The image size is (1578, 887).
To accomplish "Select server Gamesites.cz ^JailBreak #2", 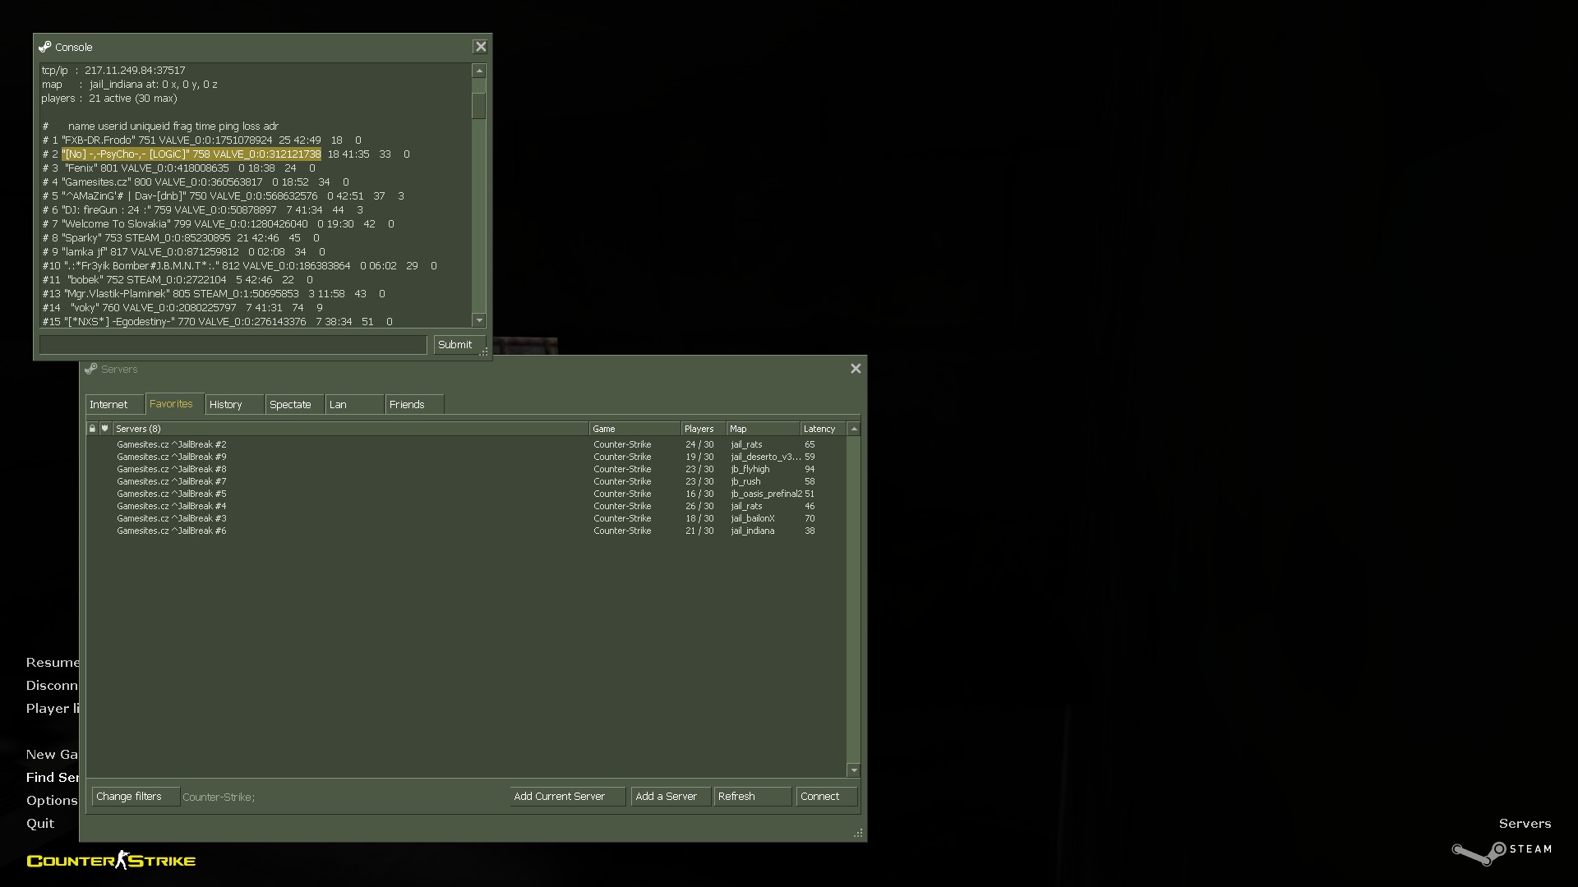I will click(466, 444).
